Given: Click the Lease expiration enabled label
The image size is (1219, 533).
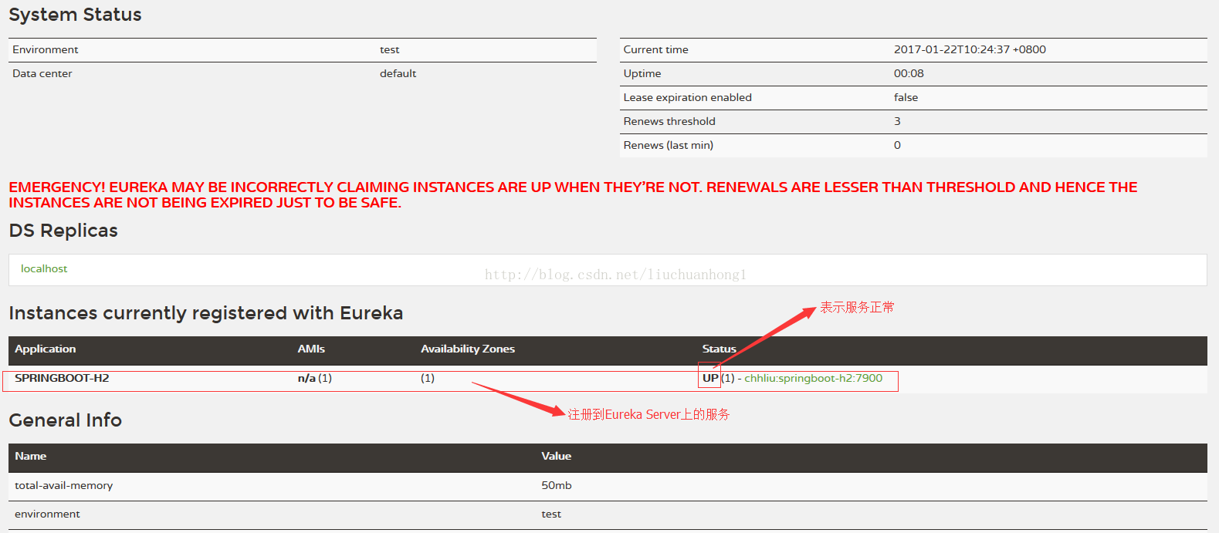Looking at the screenshot, I should [x=687, y=97].
